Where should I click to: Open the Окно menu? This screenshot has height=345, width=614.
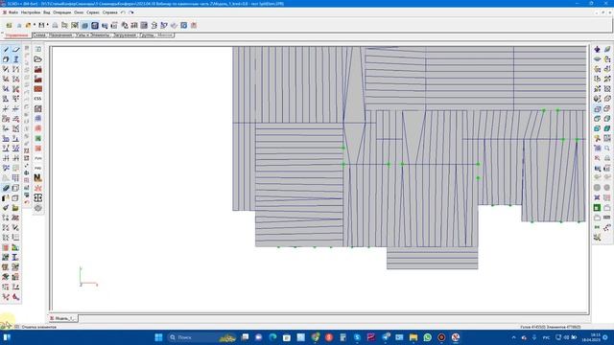click(x=79, y=12)
